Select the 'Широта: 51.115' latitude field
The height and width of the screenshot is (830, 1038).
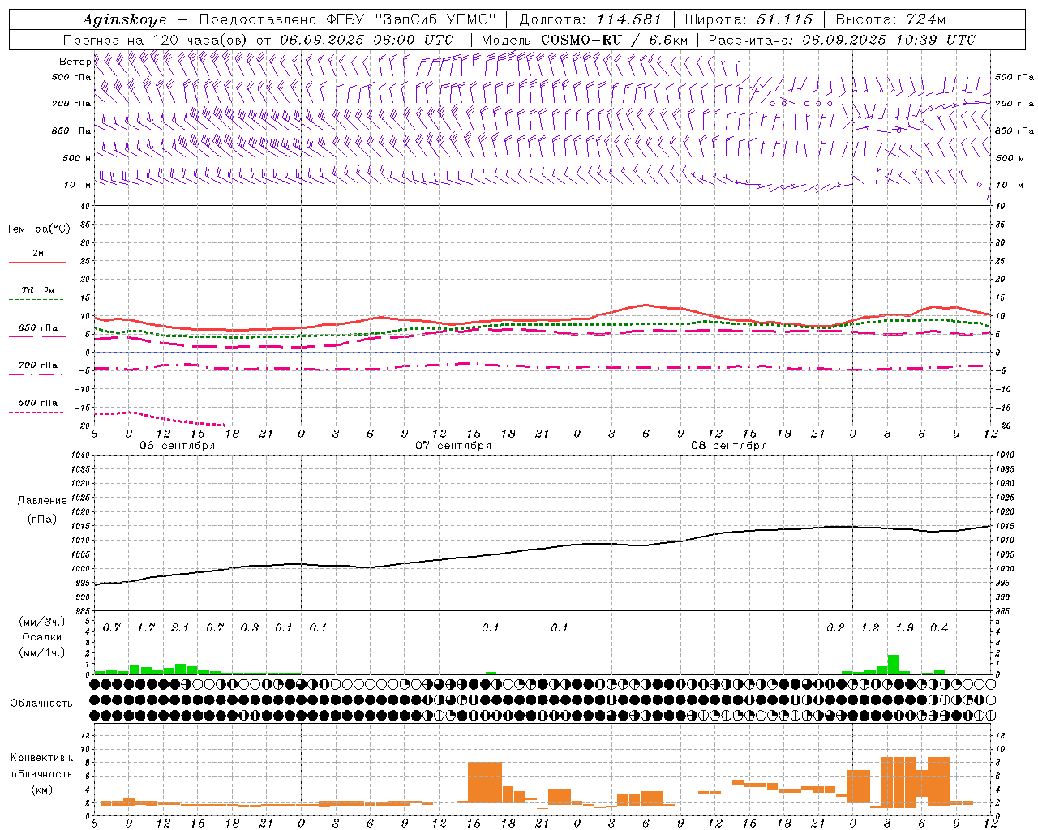748,19
